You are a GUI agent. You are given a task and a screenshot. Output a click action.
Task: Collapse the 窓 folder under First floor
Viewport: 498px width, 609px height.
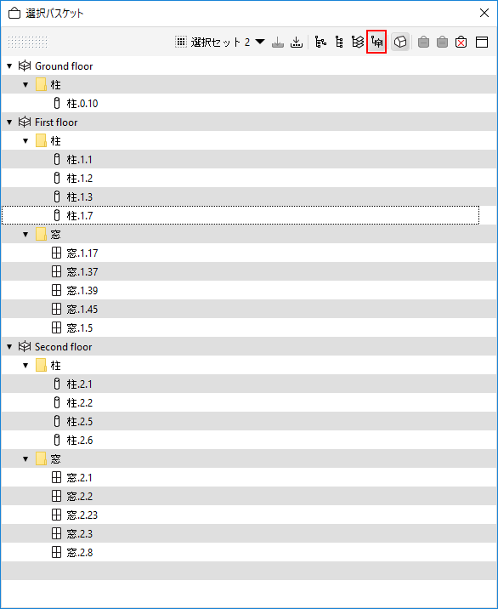pyautogui.click(x=25, y=234)
